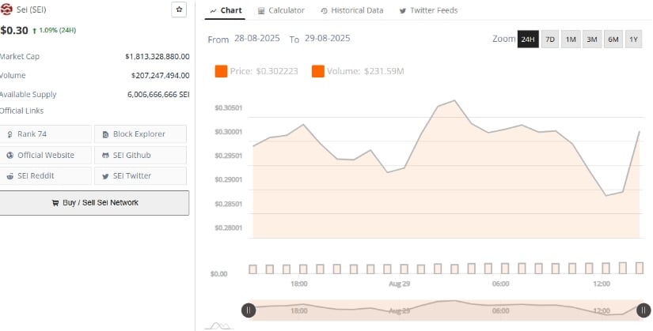Click the Twitter bird icon in SEI Twitter
This screenshot has height=331, width=653.
coord(106,176)
